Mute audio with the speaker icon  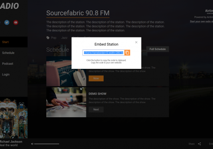pyautogui.click(x=32, y=144)
